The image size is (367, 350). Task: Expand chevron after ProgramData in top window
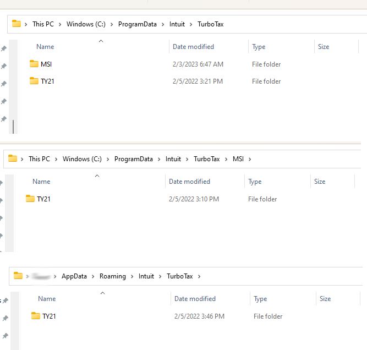click(163, 24)
